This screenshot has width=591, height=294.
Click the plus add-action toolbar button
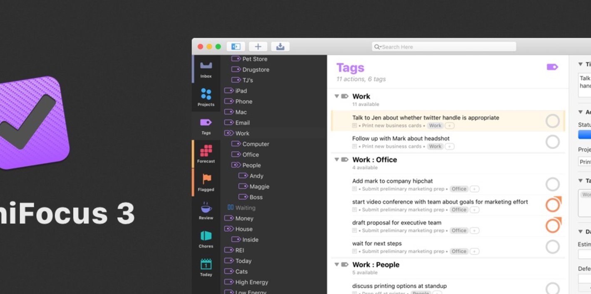[x=258, y=47]
